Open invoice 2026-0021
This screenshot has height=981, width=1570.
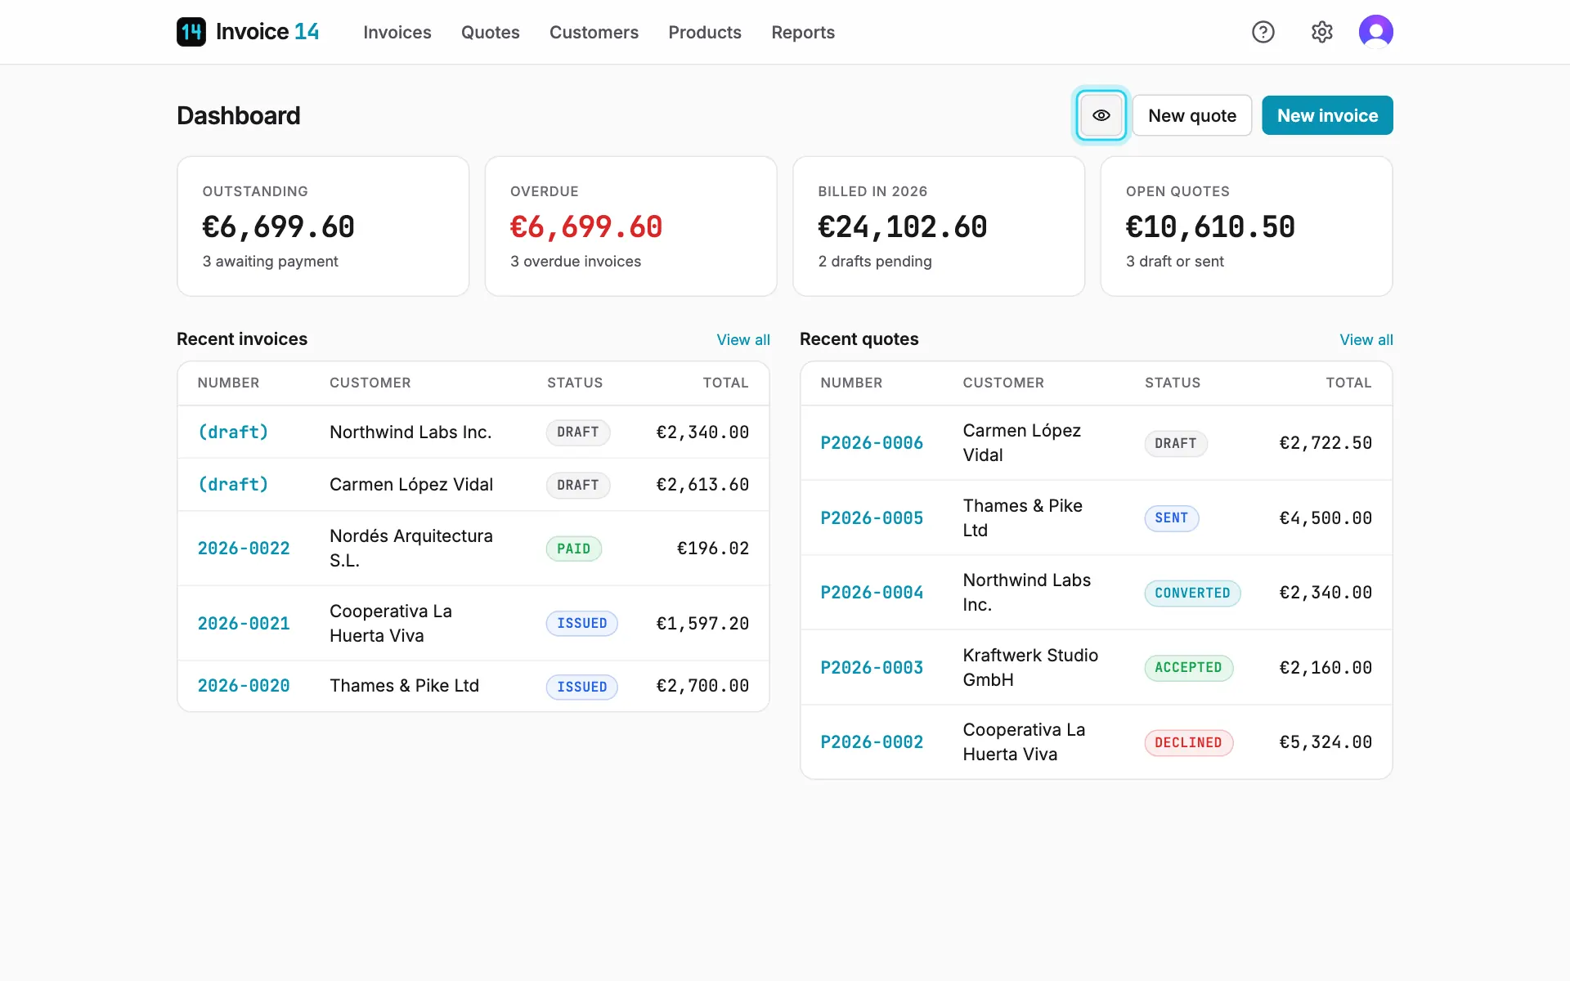click(x=244, y=623)
